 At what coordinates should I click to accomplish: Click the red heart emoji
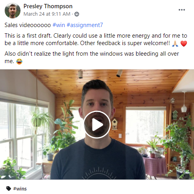click(x=184, y=44)
